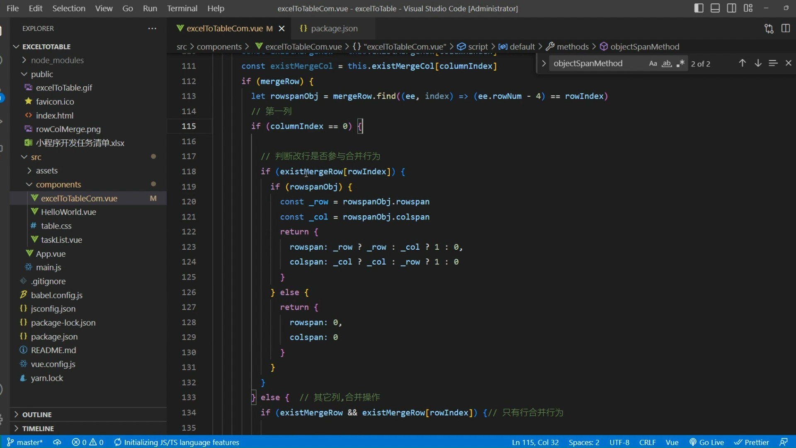Toggle bottom panel layout icon
This screenshot has height=448, width=796.
[x=715, y=8]
